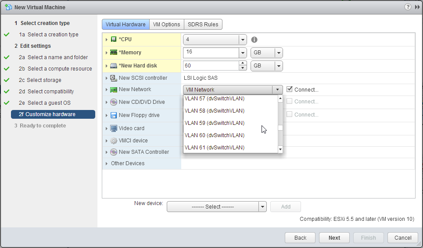Go to step 2e Select a guest OS
This screenshot has height=248, width=423.
click(44, 103)
